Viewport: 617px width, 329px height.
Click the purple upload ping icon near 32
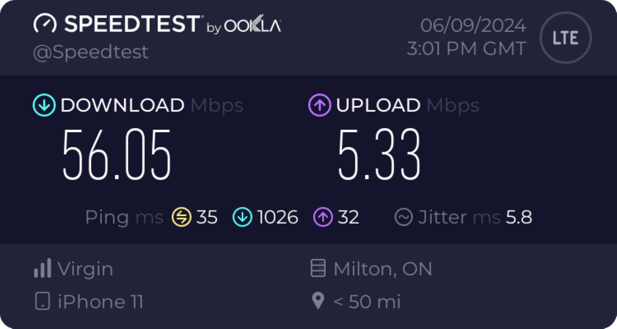pos(323,217)
